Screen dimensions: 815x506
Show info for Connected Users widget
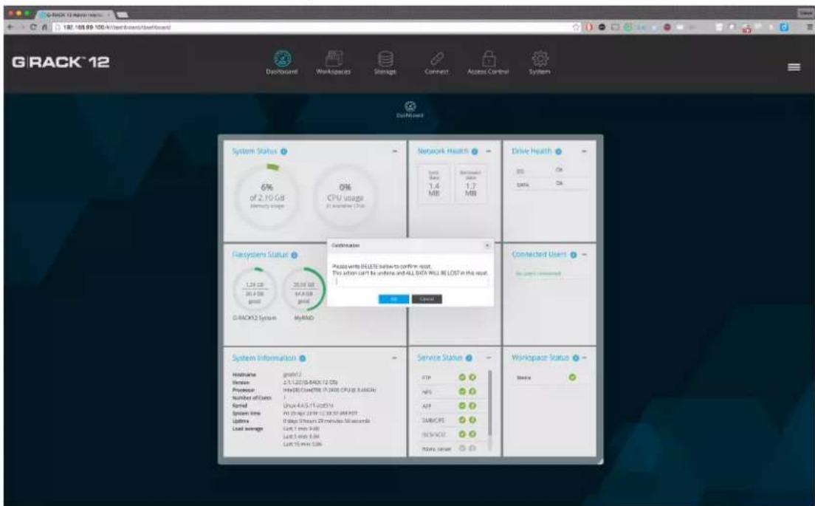click(574, 256)
